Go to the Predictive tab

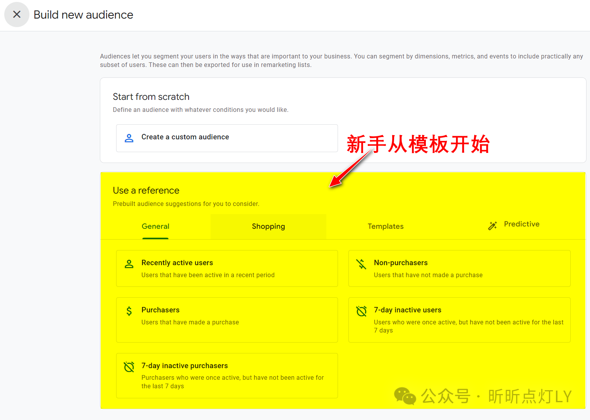(514, 225)
